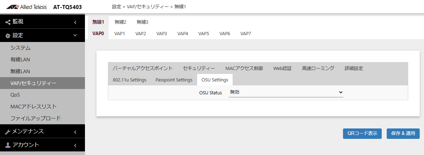Expand the メンテナンス menu chevron
The image size is (424, 155).
(75, 132)
